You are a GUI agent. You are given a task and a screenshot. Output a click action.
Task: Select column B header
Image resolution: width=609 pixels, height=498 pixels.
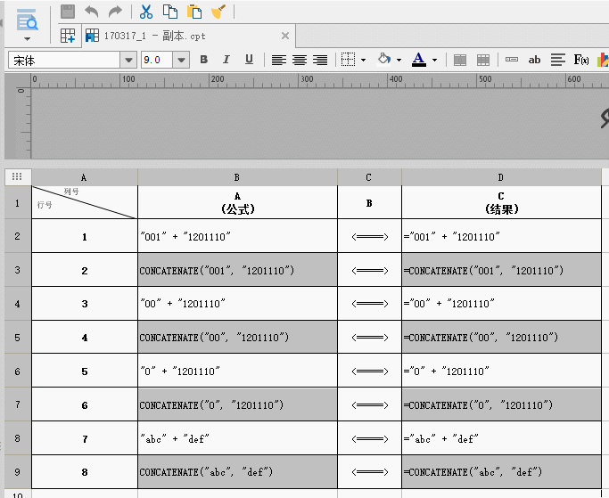point(237,177)
